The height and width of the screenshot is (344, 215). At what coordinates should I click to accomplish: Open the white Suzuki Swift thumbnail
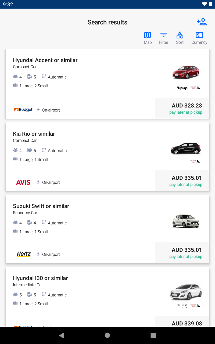tap(186, 221)
